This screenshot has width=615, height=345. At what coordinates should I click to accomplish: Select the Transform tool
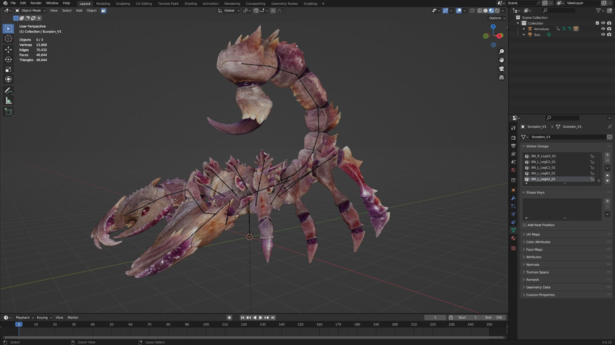[8, 79]
